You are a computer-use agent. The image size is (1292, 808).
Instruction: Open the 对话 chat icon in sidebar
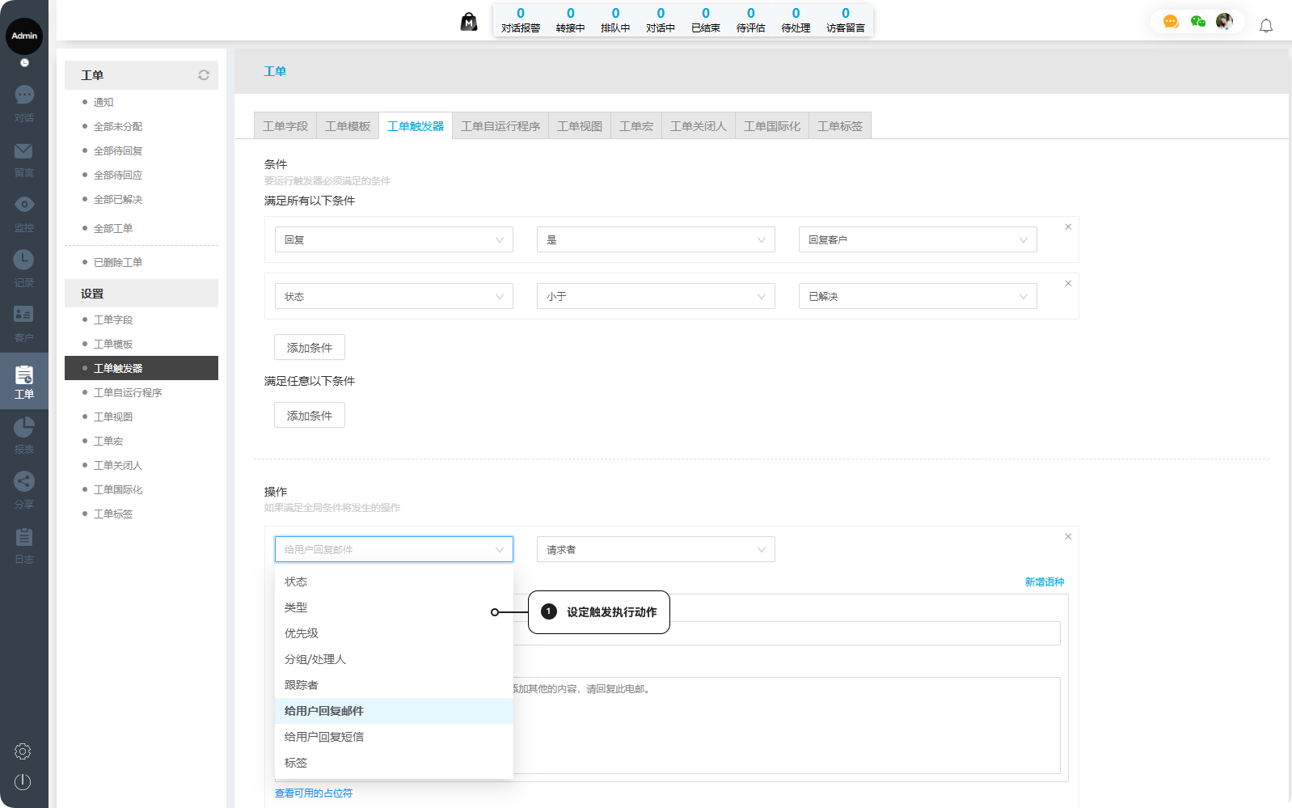[x=24, y=95]
